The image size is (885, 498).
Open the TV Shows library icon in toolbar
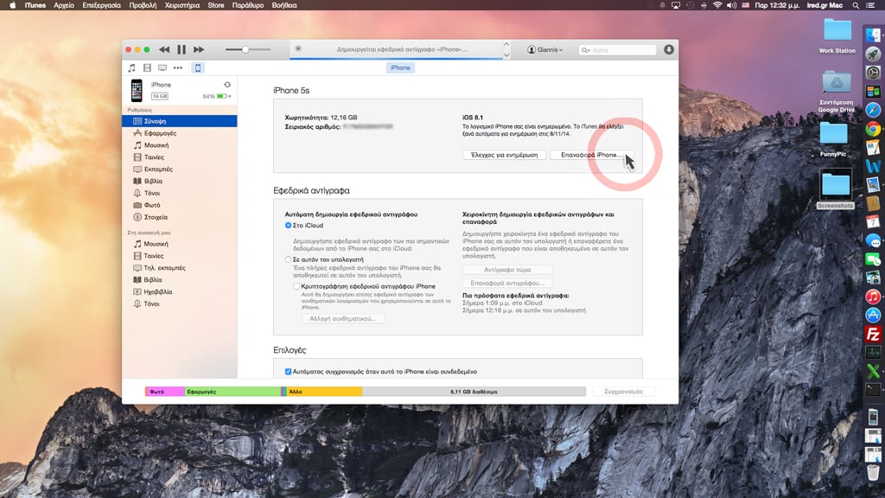click(x=162, y=67)
